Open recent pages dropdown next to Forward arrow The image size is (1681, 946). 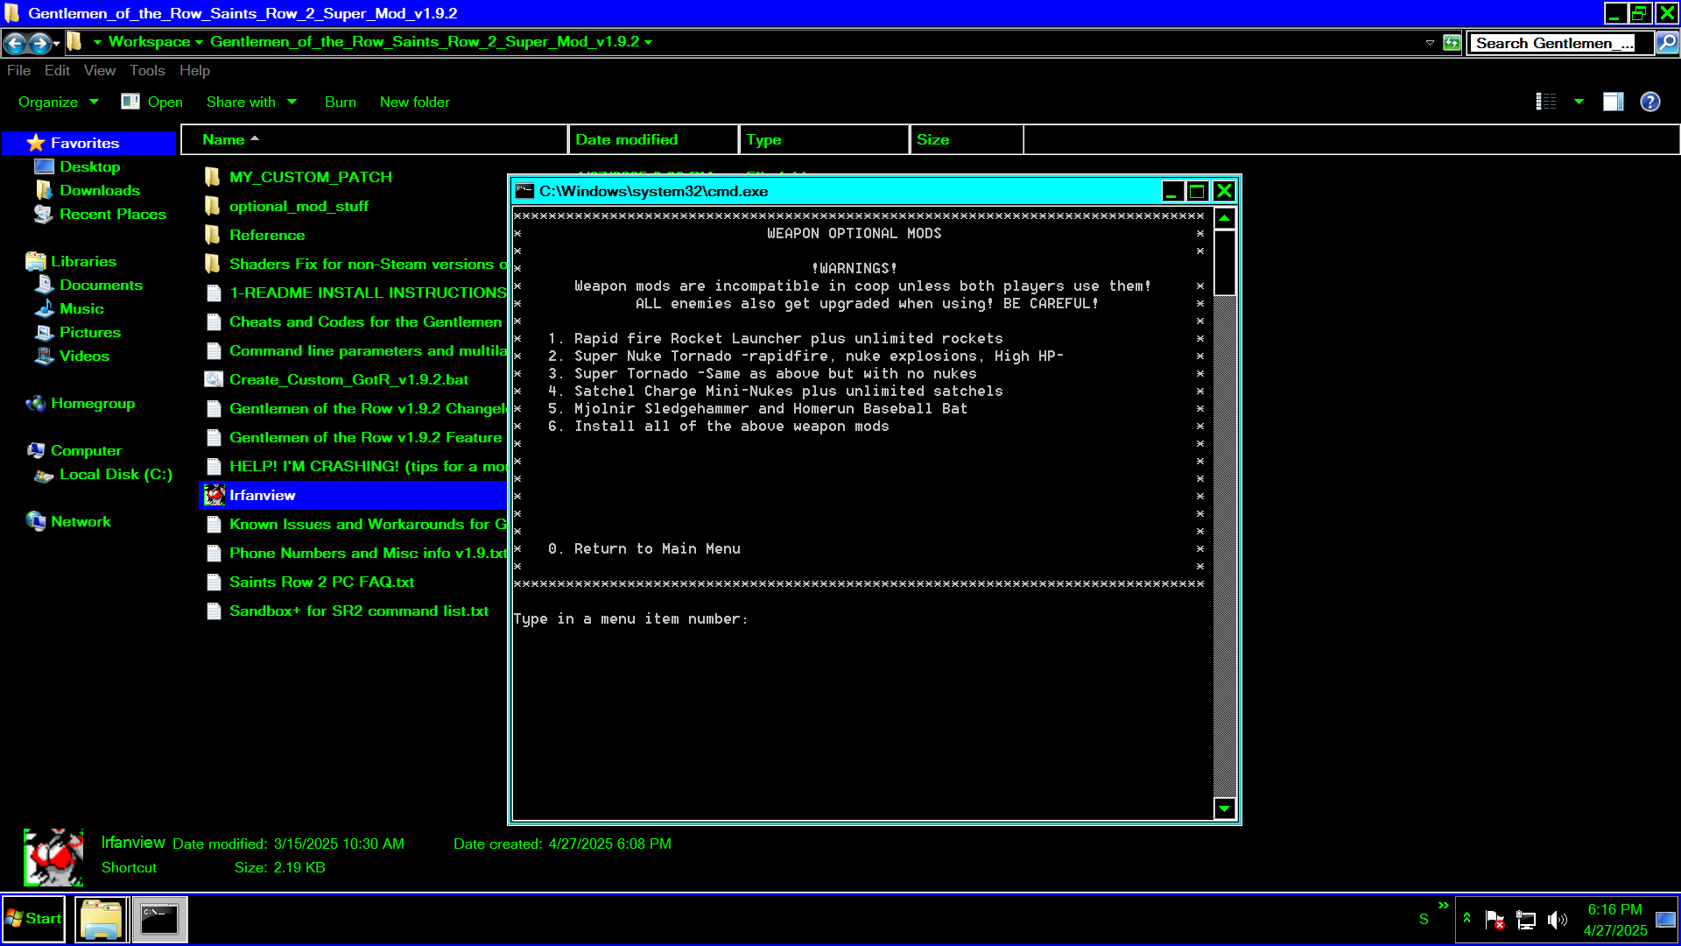click(57, 43)
